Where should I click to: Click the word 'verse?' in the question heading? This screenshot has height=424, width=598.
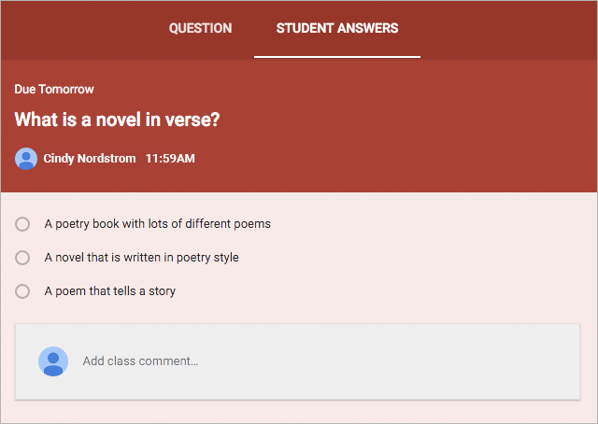(195, 120)
